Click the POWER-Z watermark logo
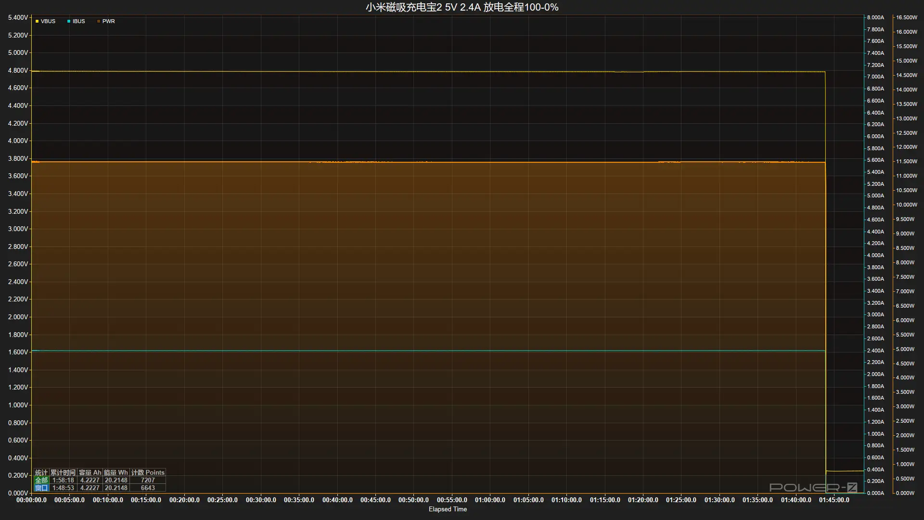 pyautogui.click(x=813, y=487)
